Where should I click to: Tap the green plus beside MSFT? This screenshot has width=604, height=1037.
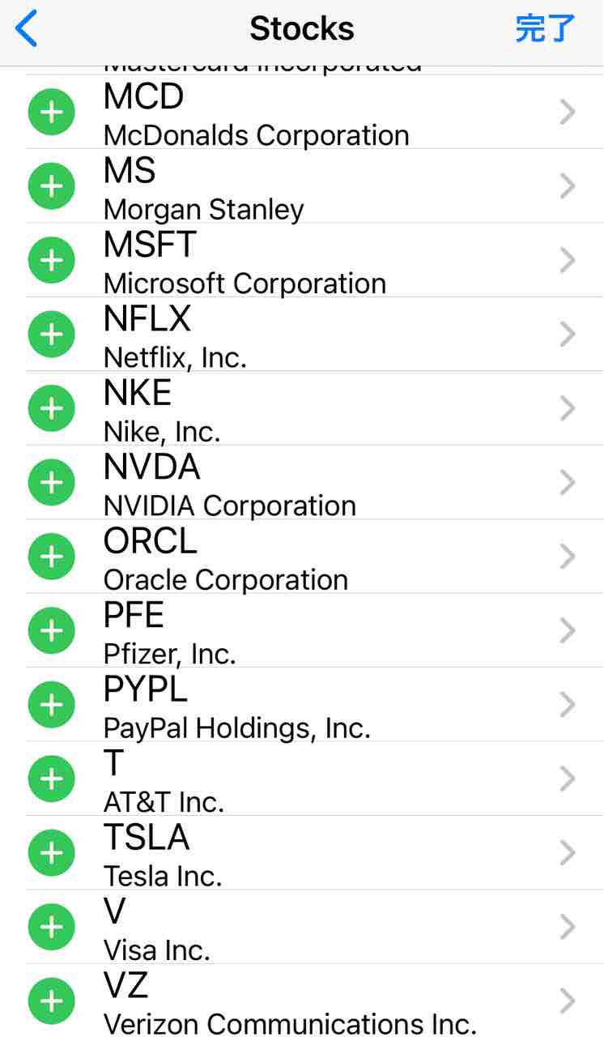click(x=52, y=261)
